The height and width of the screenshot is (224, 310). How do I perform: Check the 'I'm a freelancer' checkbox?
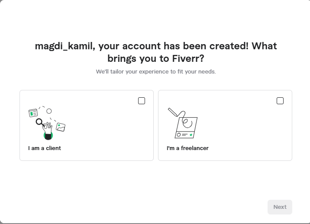pos(280,101)
